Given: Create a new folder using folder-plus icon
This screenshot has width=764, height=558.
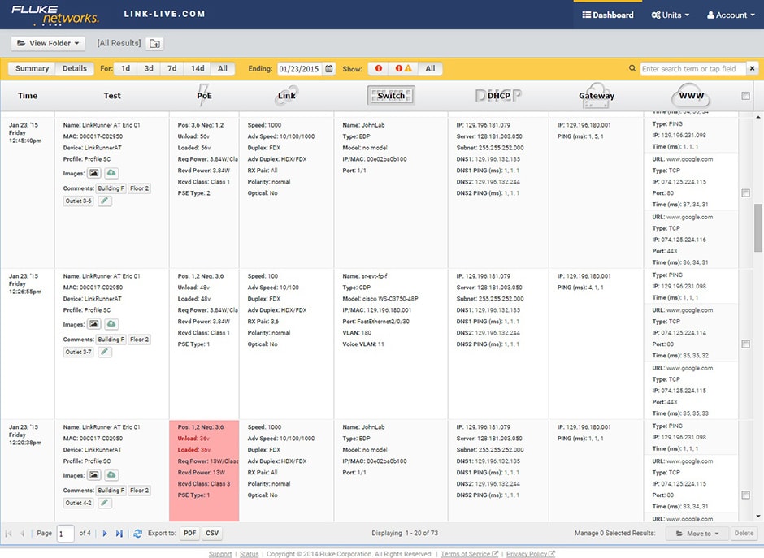Looking at the screenshot, I should (x=154, y=42).
